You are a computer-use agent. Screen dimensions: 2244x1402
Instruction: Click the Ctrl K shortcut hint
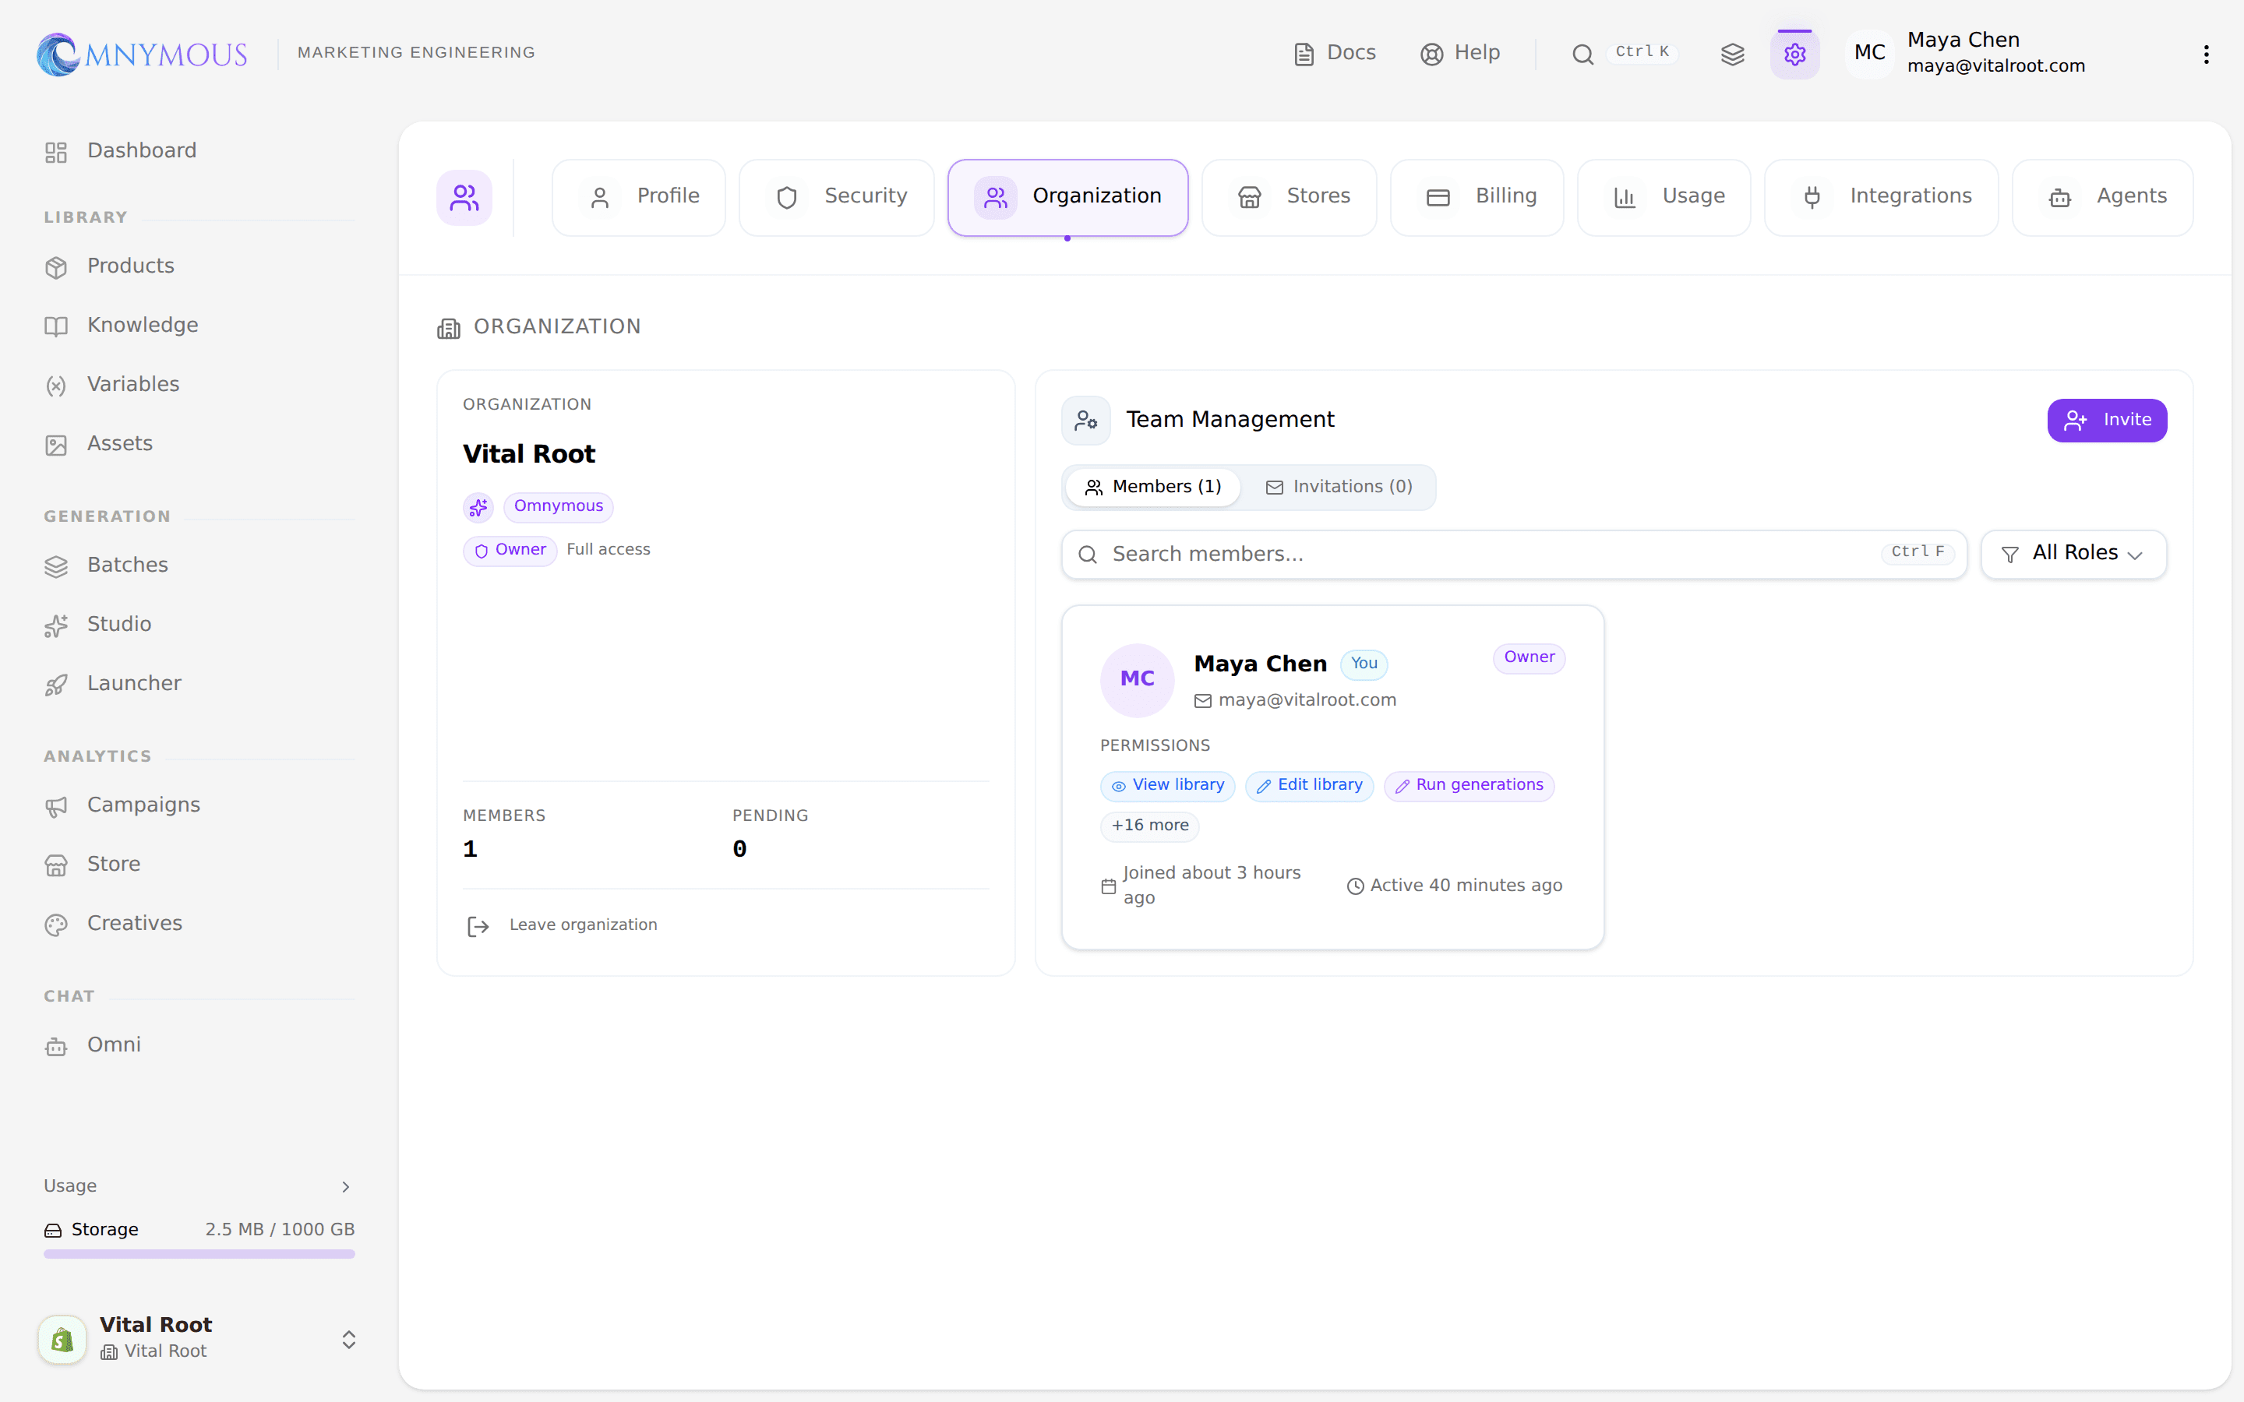[x=1641, y=53]
